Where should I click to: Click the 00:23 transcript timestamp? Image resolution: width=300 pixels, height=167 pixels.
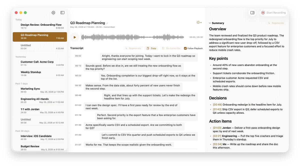click(78, 75)
